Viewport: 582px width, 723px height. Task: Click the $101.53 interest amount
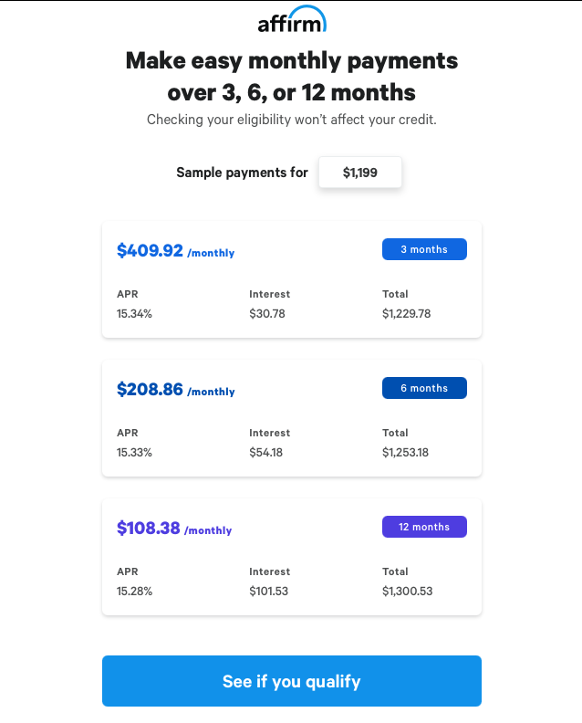coord(269,592)
